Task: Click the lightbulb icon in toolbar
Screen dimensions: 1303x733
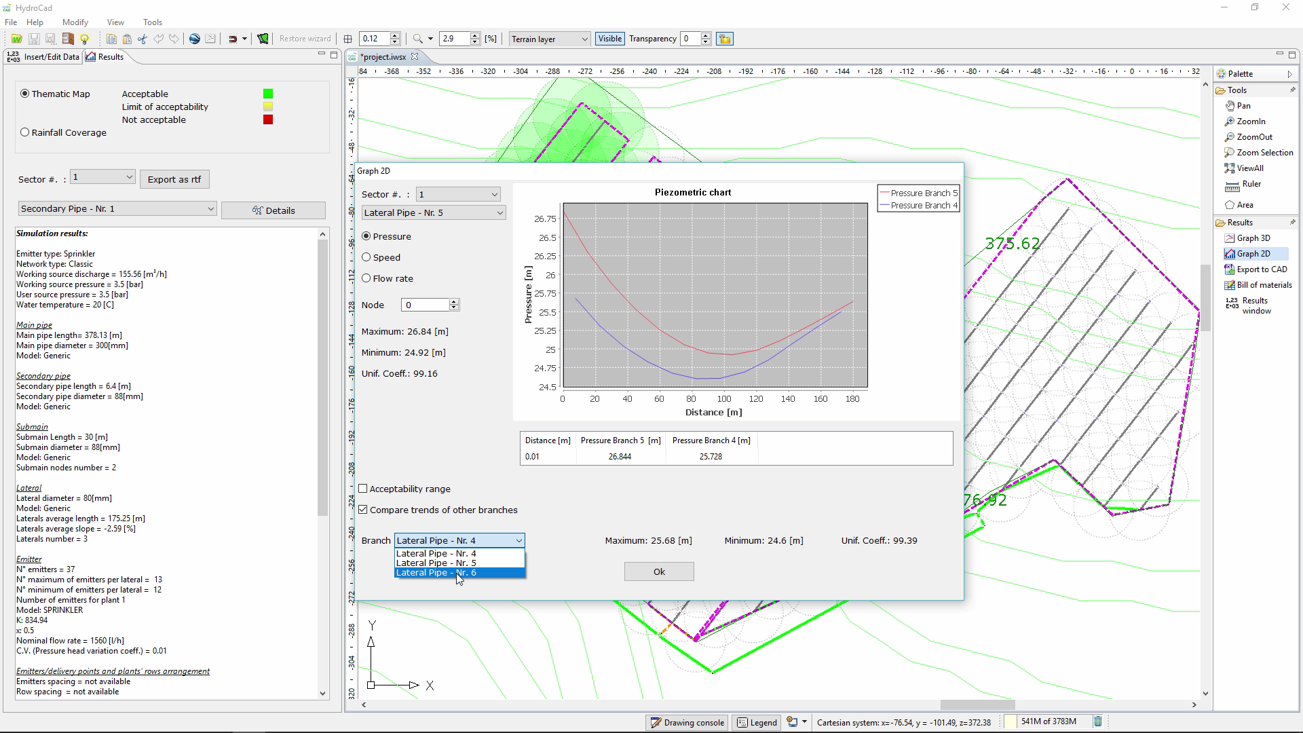Action: [85, 39]
